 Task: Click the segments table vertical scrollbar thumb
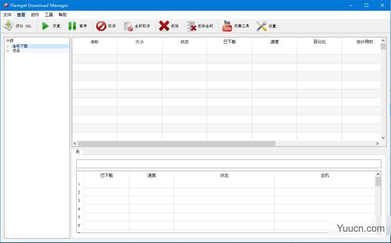click(378, 181)
